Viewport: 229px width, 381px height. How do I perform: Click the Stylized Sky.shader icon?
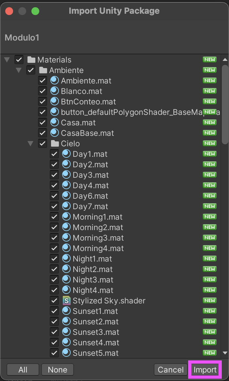pyautogui.click(x=66, y=300)
